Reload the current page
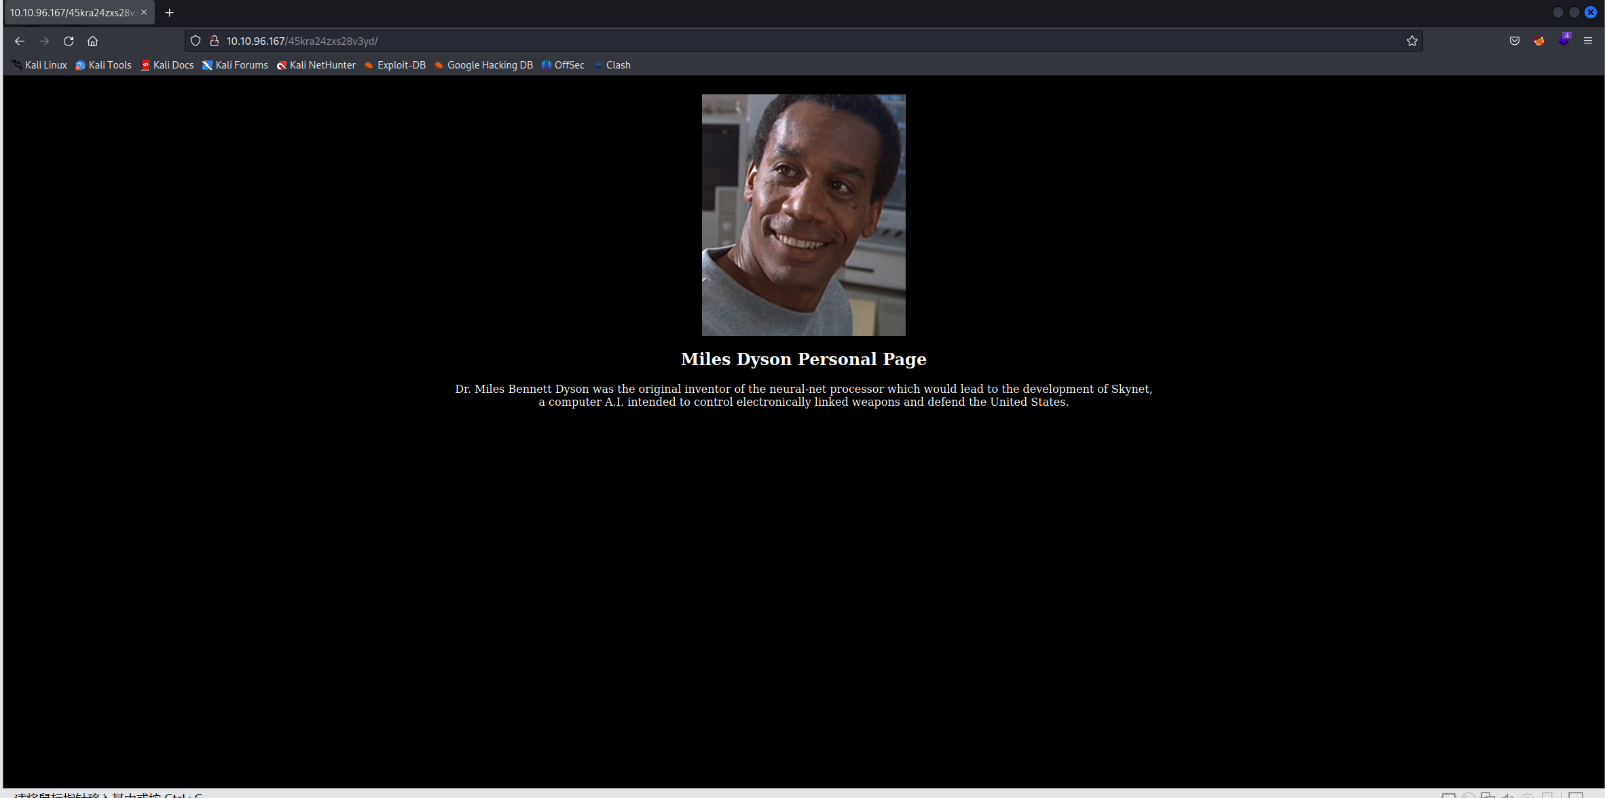 pos(69,41)
